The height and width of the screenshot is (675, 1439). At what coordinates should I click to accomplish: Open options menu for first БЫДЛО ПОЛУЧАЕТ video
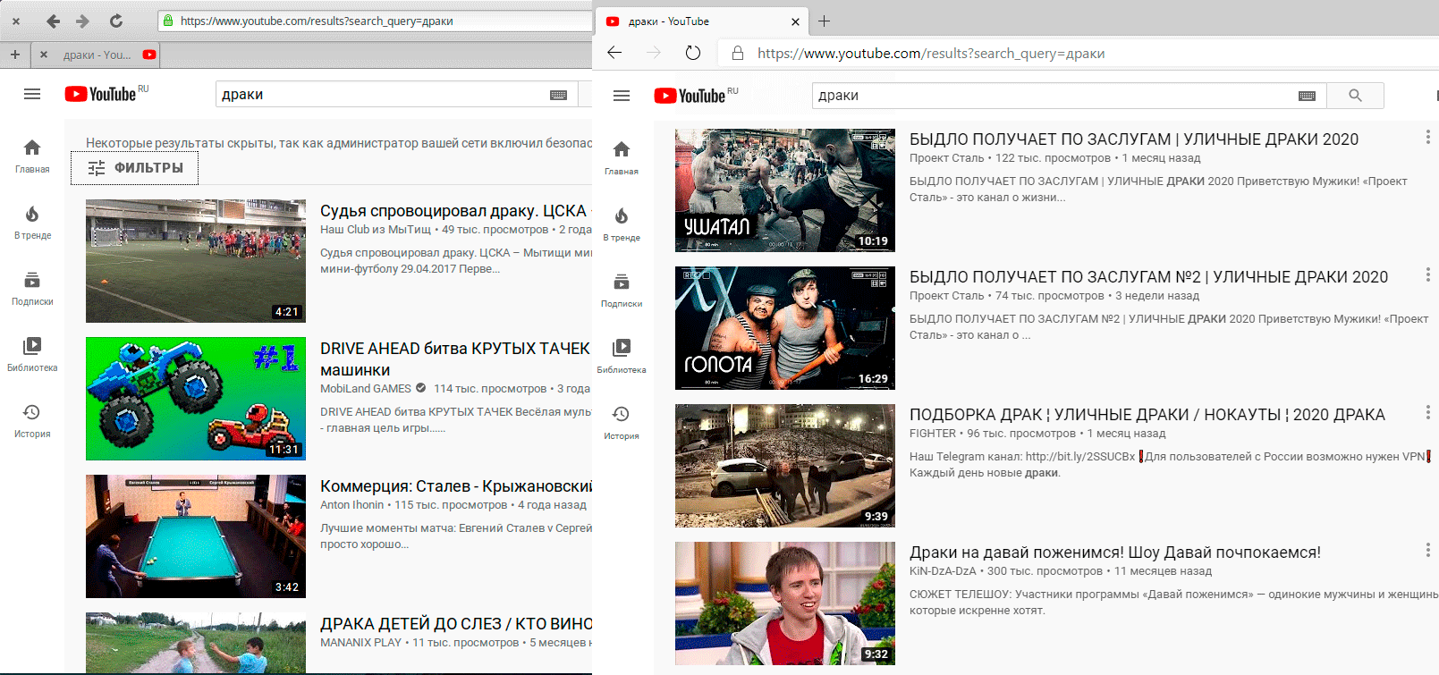pyautogui.click(x=1427, y=137)
